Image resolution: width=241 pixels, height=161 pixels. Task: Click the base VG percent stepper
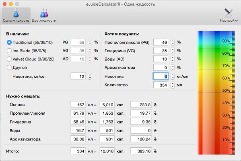pyautogui.click(x=90, y=51)
